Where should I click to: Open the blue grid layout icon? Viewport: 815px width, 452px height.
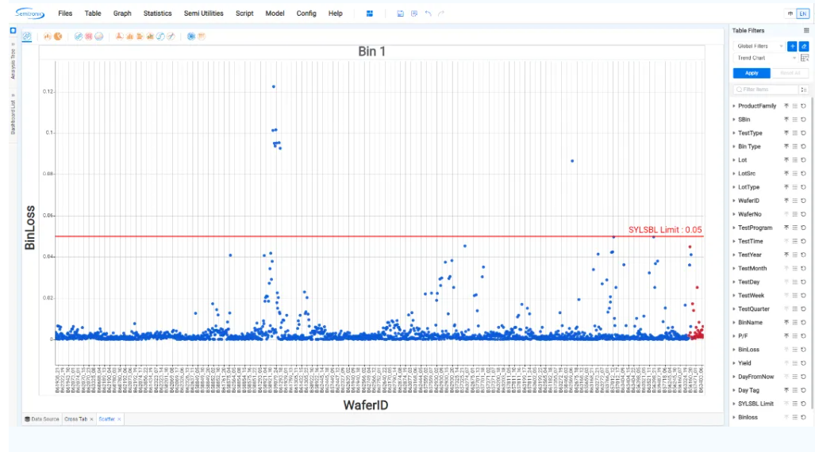[370, 13]
